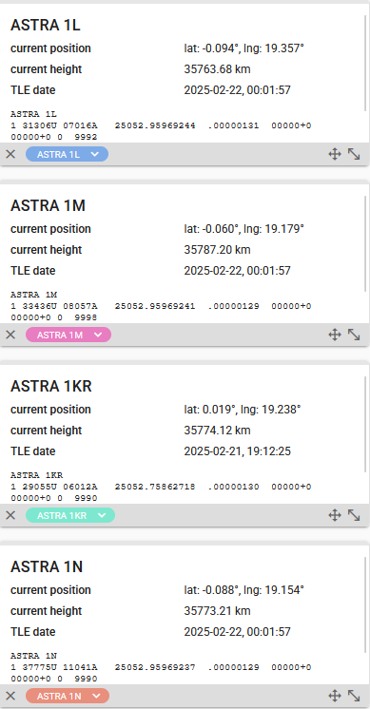Image resolution: width=370 pixels, height=709 pixels.
Task: Click the move icon on ASTRA 1KR card
Action: 334,515
